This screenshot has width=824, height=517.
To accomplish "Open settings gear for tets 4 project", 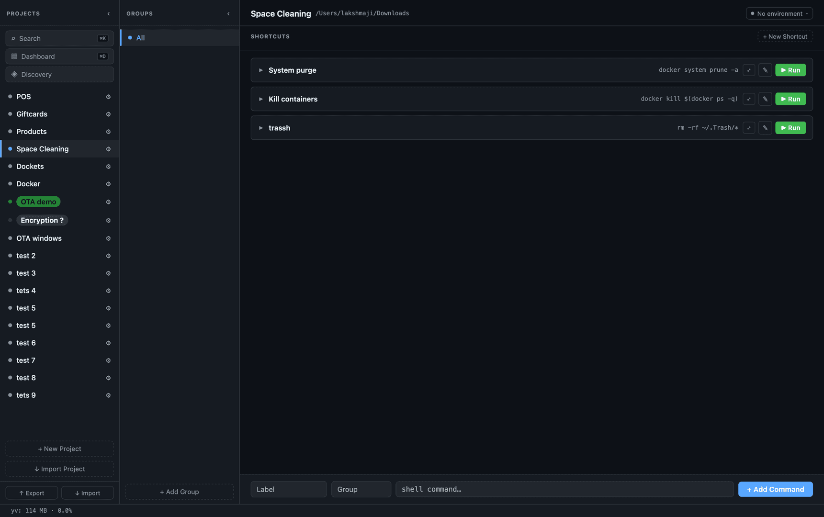I will point(108,291).
